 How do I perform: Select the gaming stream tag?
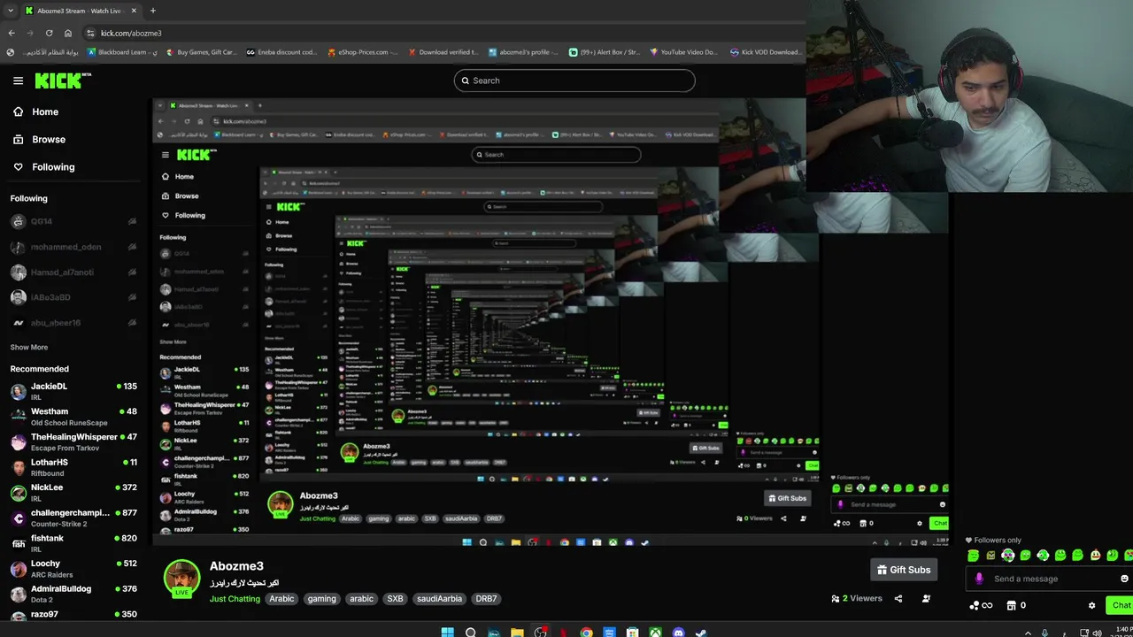321,599
